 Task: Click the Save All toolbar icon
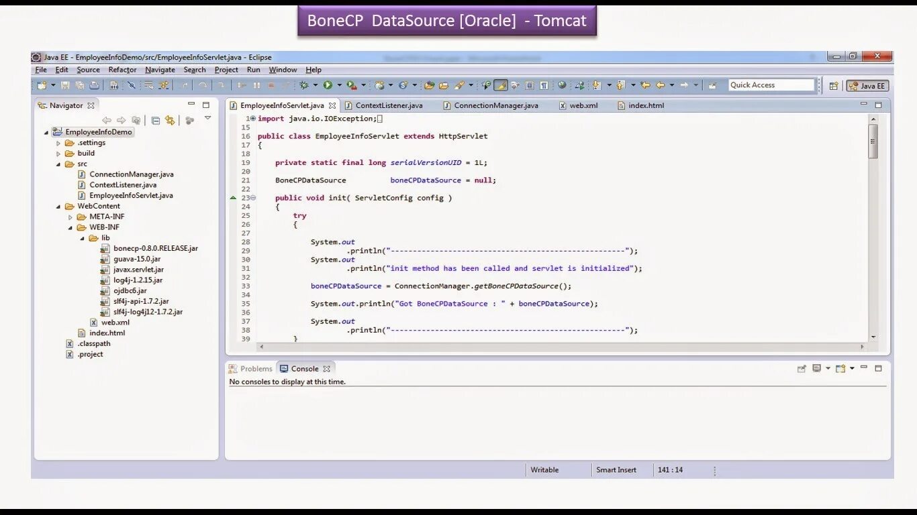(x=79, y=85)
